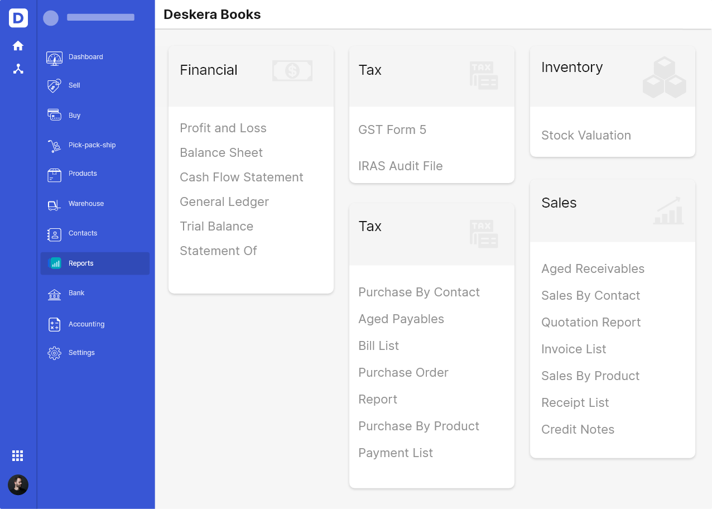Image resolution: width=712 pixels, height=509 pixels.
Task: Open Settings from the sidebar
Action: pyautogui.click(x=95, y=353)
